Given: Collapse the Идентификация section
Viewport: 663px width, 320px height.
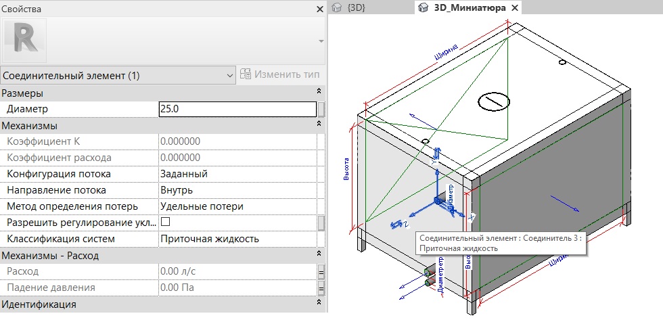Looking at the screenshot, I should 319,304.
